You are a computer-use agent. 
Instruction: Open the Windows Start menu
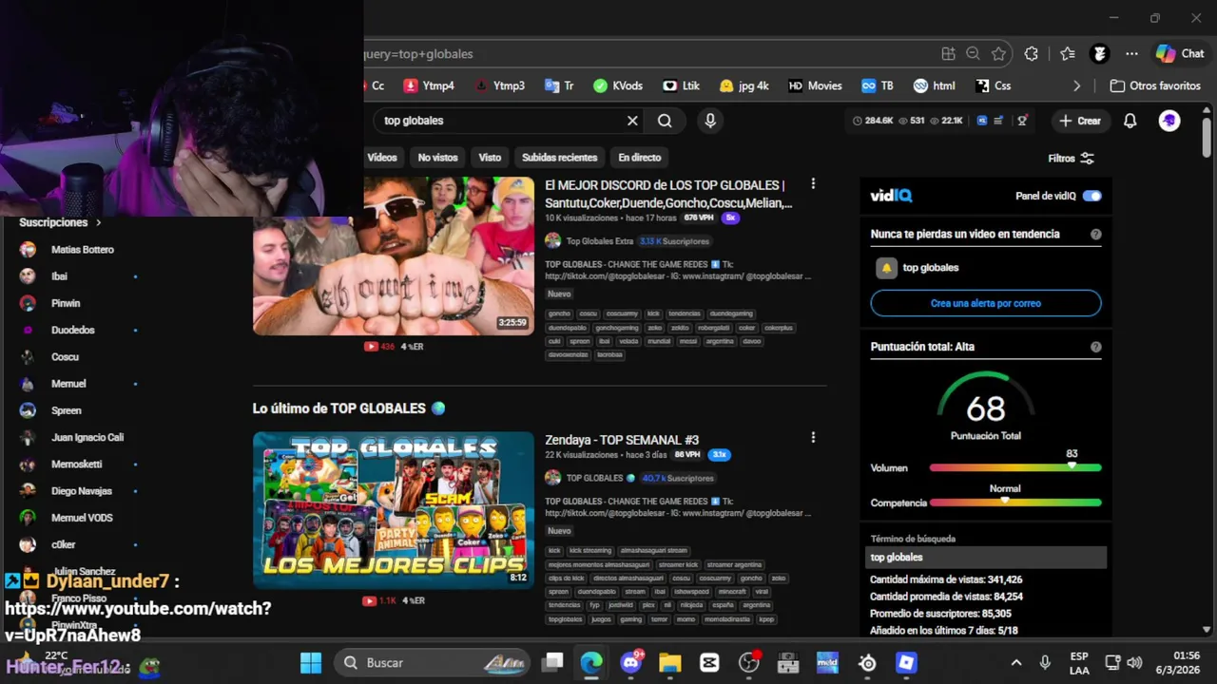tap(311, 663)
